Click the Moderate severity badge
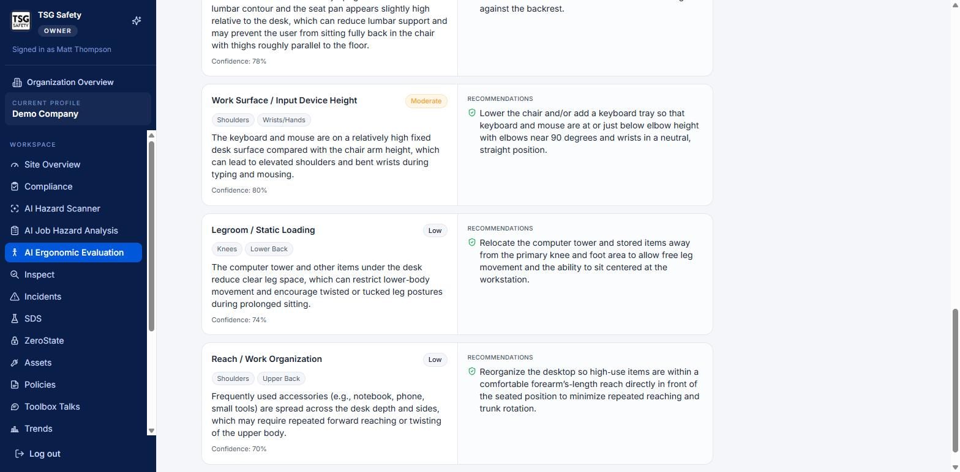 click(x=426, y=101)
